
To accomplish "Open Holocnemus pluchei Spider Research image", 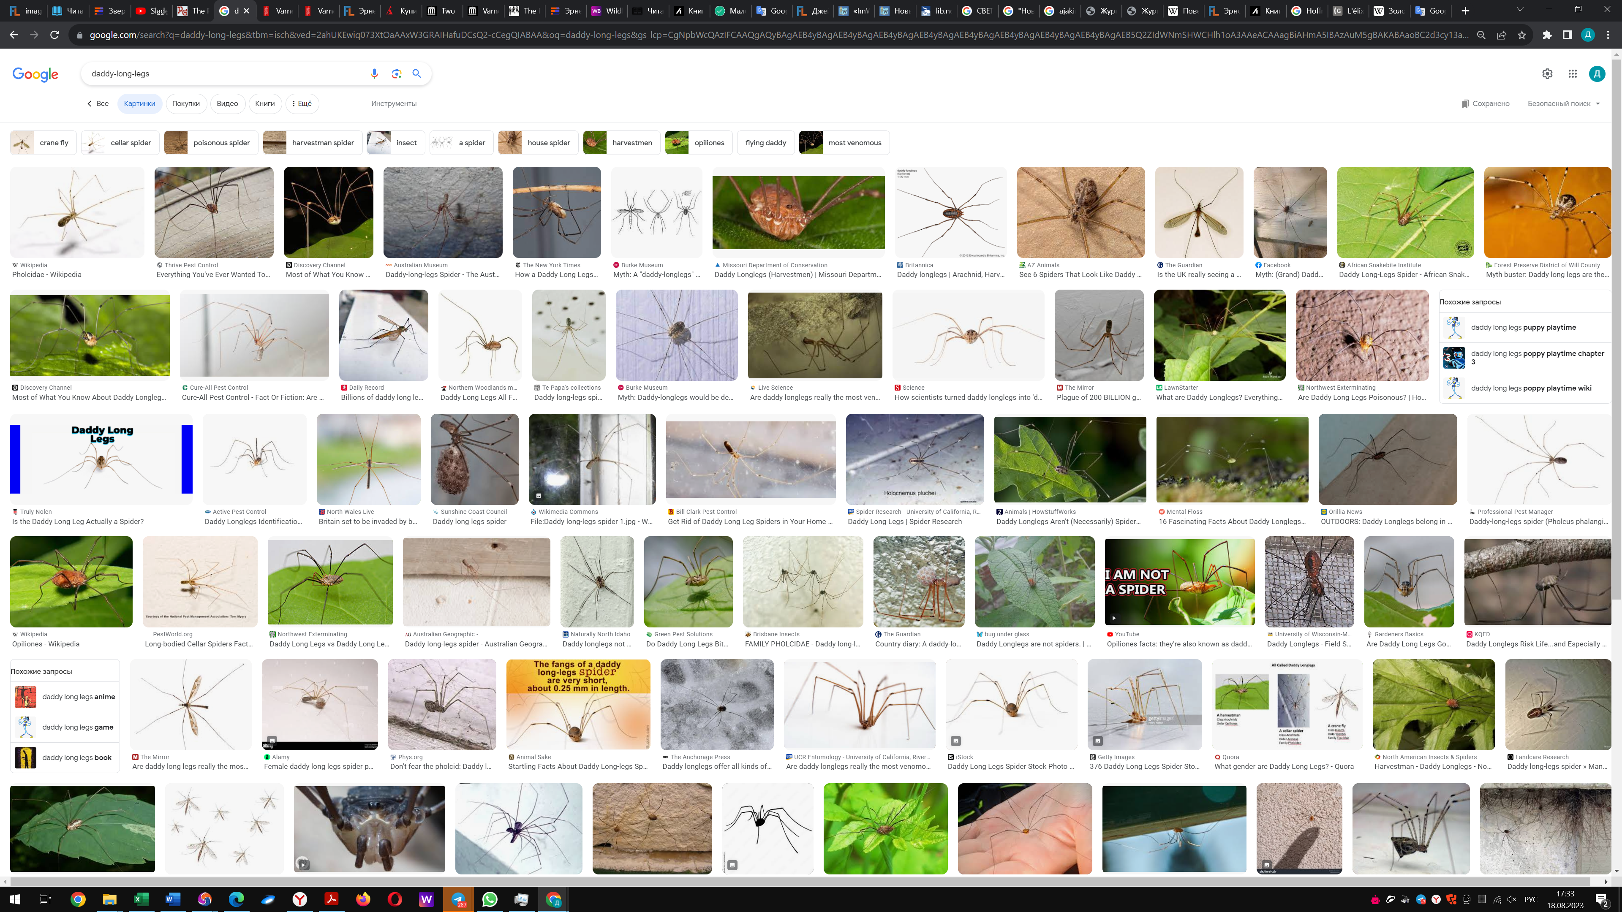I will 915,459.
